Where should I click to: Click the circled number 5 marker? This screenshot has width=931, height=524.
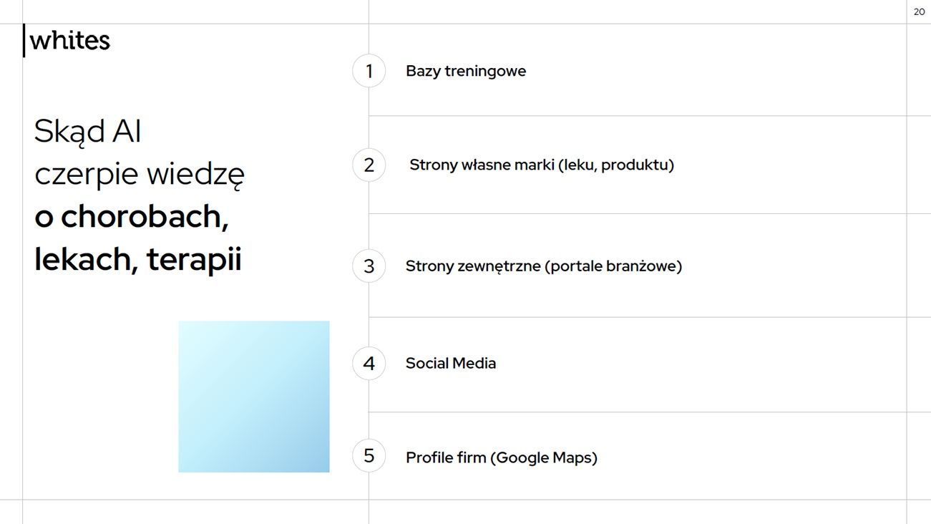[x=369, y=456]
